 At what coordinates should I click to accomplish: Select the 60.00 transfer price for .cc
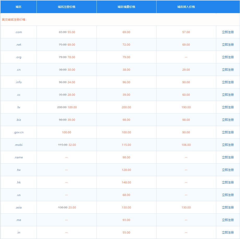(186, 95)
